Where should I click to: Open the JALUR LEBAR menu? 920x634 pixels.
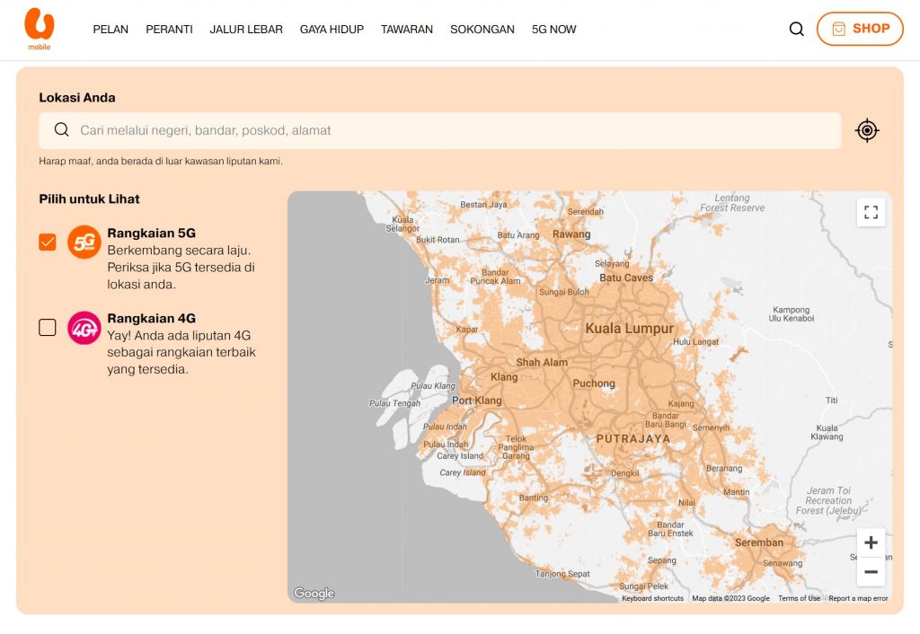(246, 30)
